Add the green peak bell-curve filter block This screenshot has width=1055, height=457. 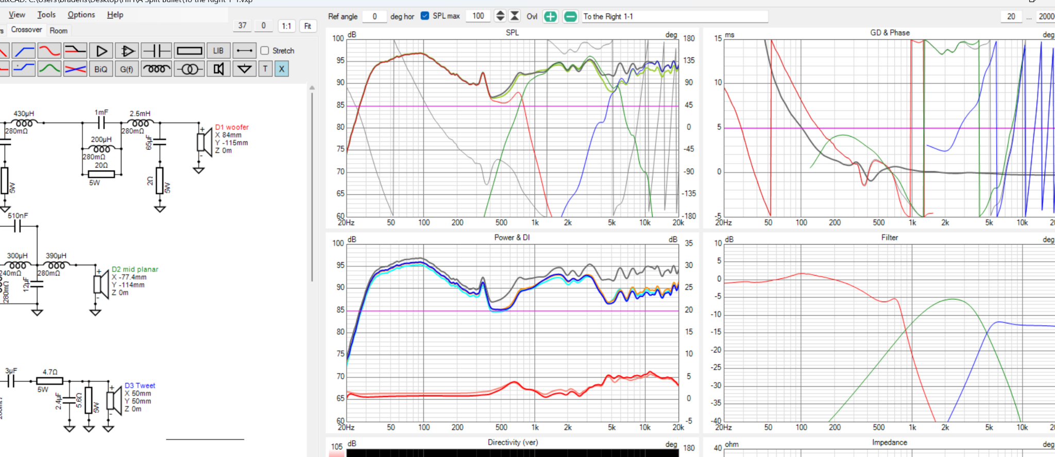(x=49, y=69)
